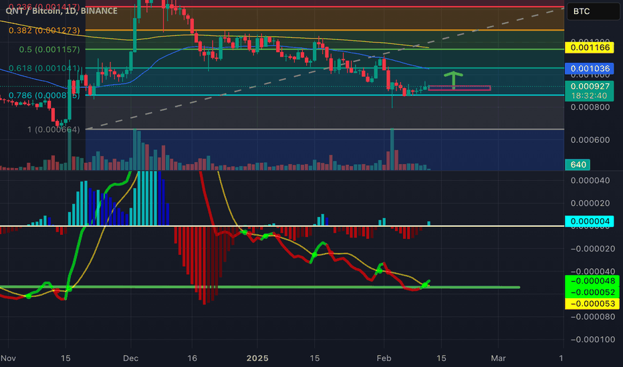623x367 pixels.
Task: Click the yellow 0.001166 price label
Action: point(590,47)
